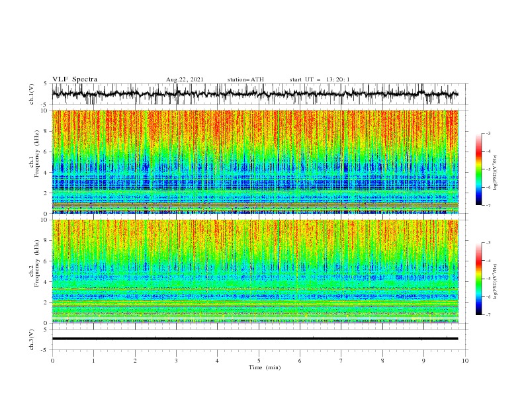Click the -5 tick on the ch.1(V) axis
Screen dimensions: 524x405
point(45,105)
